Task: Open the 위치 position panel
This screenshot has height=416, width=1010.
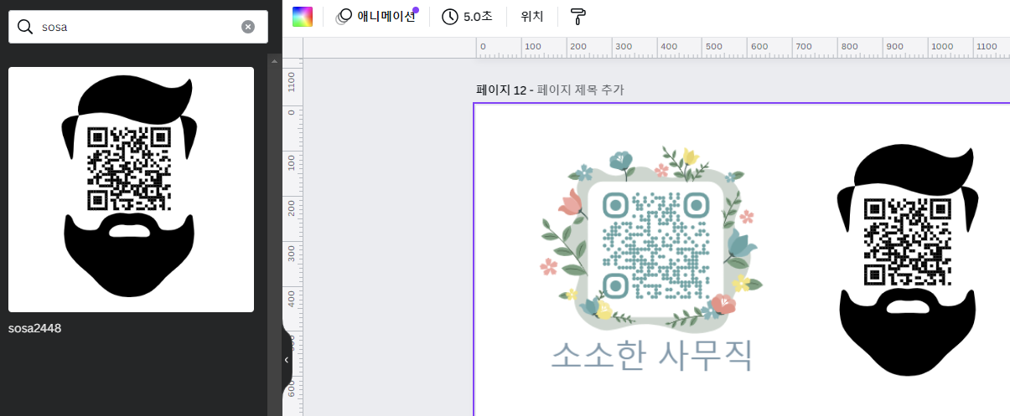Action: coord(532,17)
